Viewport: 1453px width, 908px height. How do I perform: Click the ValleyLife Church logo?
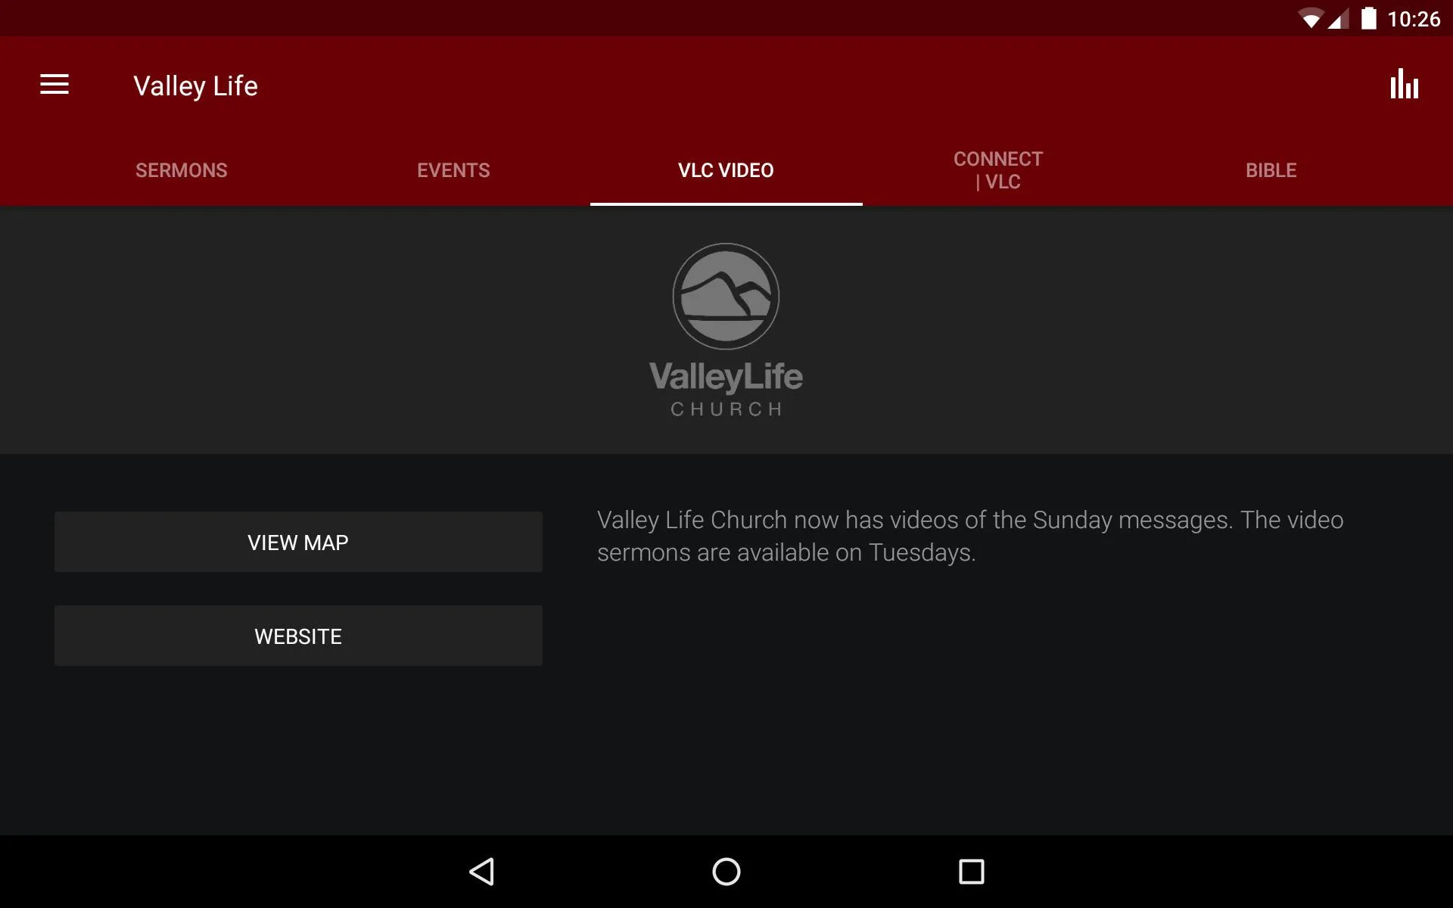point(726,329)
